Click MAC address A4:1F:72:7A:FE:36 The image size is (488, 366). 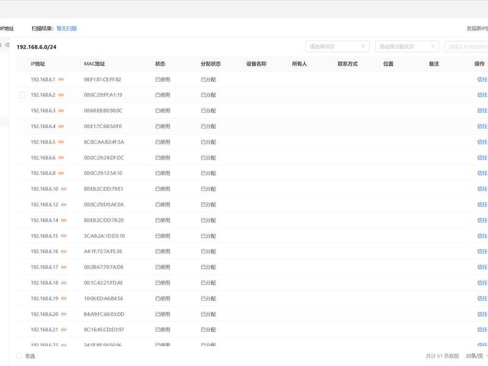pos(102,251)
